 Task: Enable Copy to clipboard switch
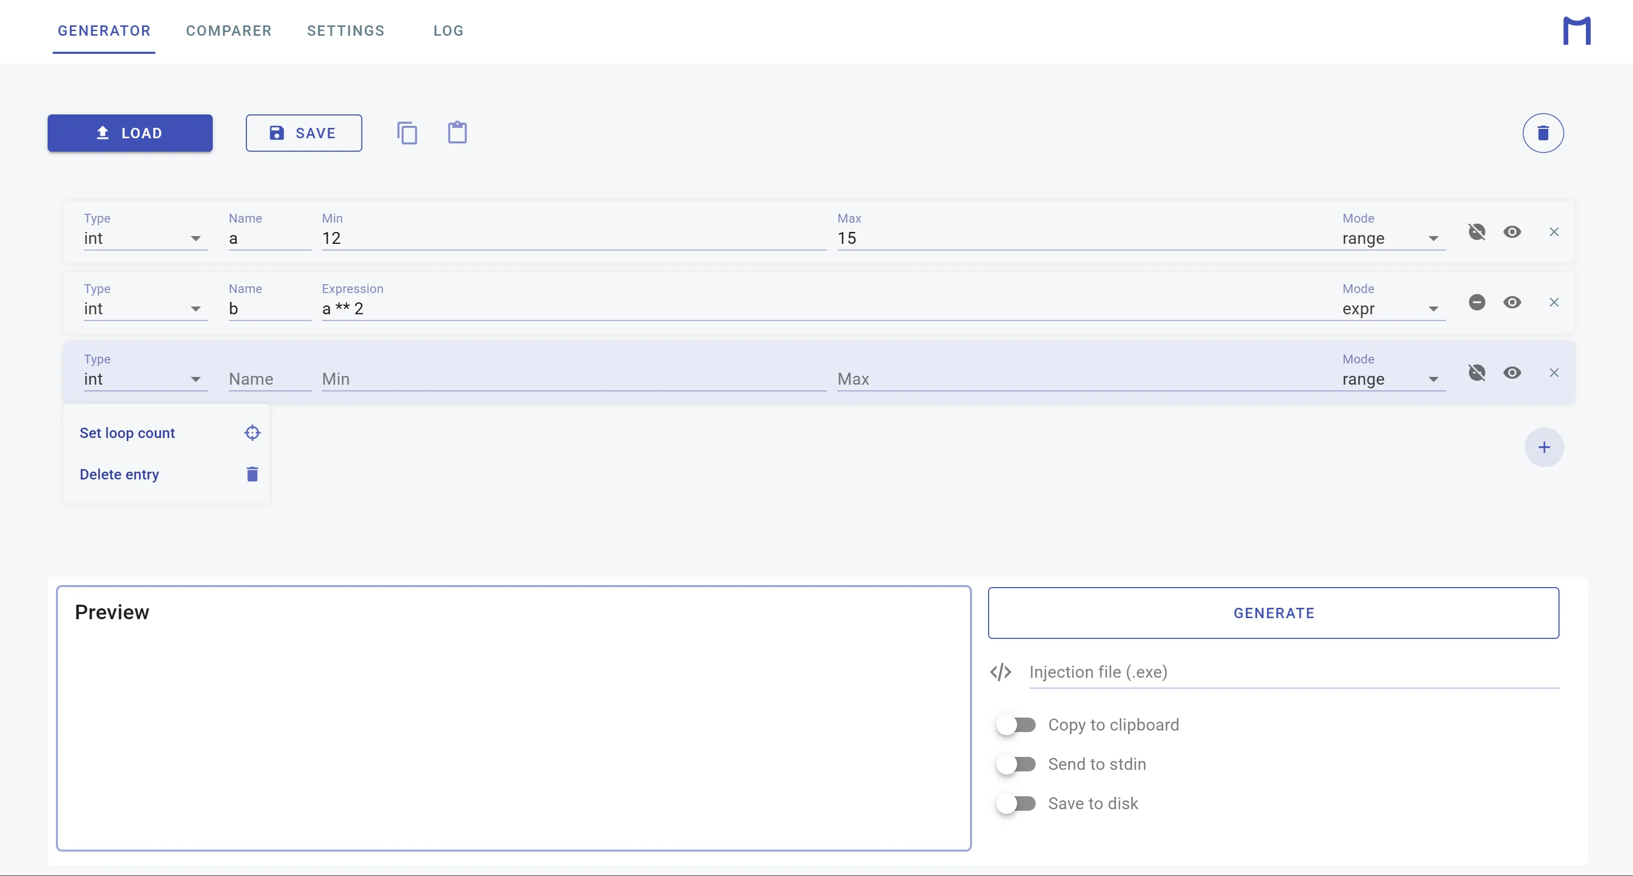tap(1016, 724)
